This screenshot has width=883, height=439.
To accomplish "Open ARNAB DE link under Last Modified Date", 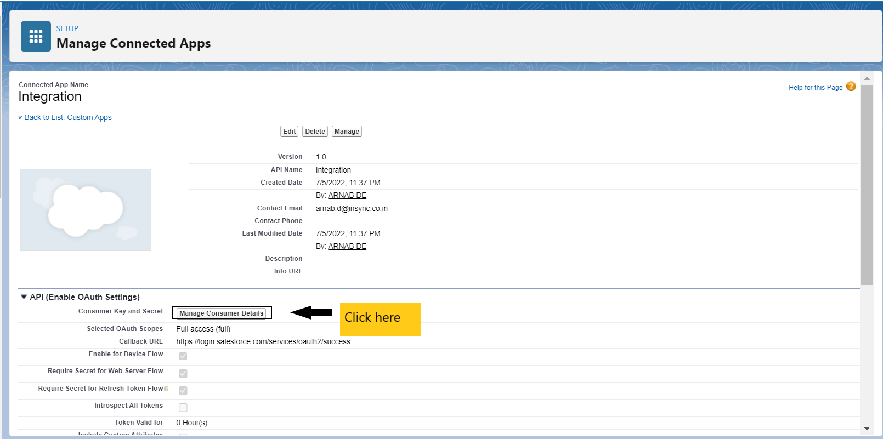I will pos(347,246).
